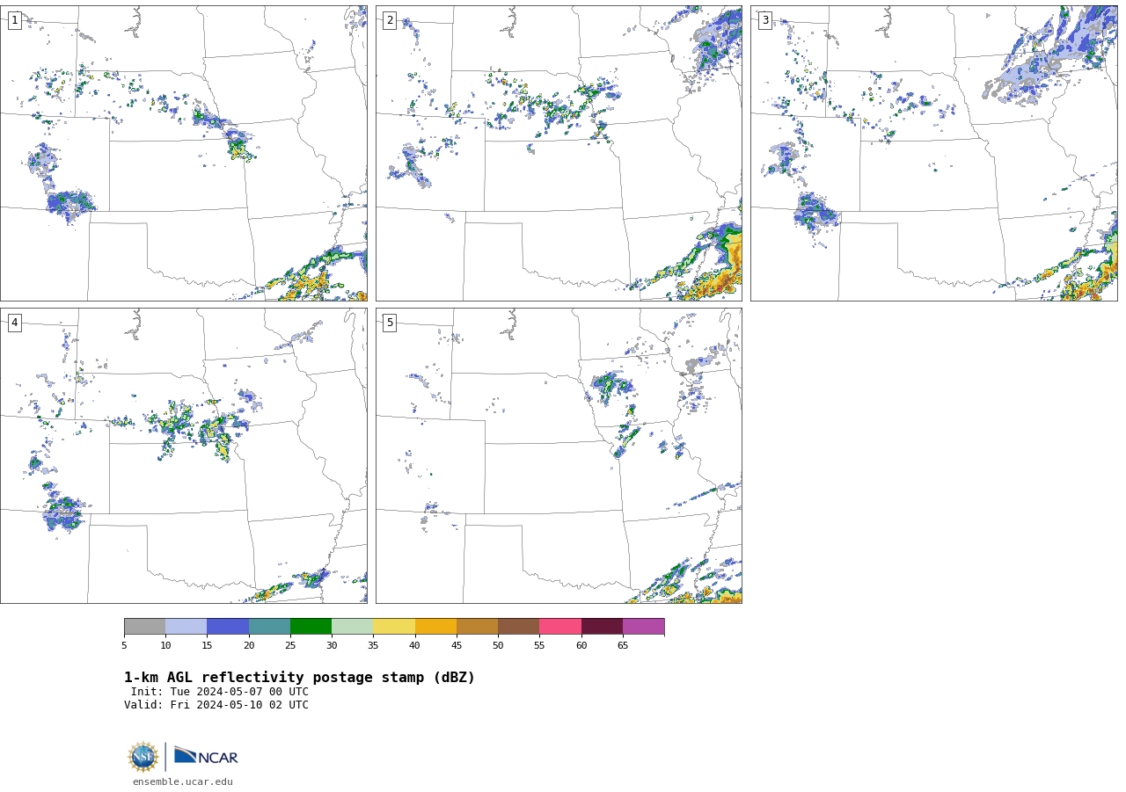
Task: Click the orange 40-45 dBZ swatch
Action: (435, 626)
